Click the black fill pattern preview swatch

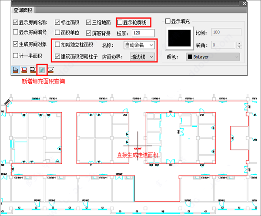[x=179, y=38]
